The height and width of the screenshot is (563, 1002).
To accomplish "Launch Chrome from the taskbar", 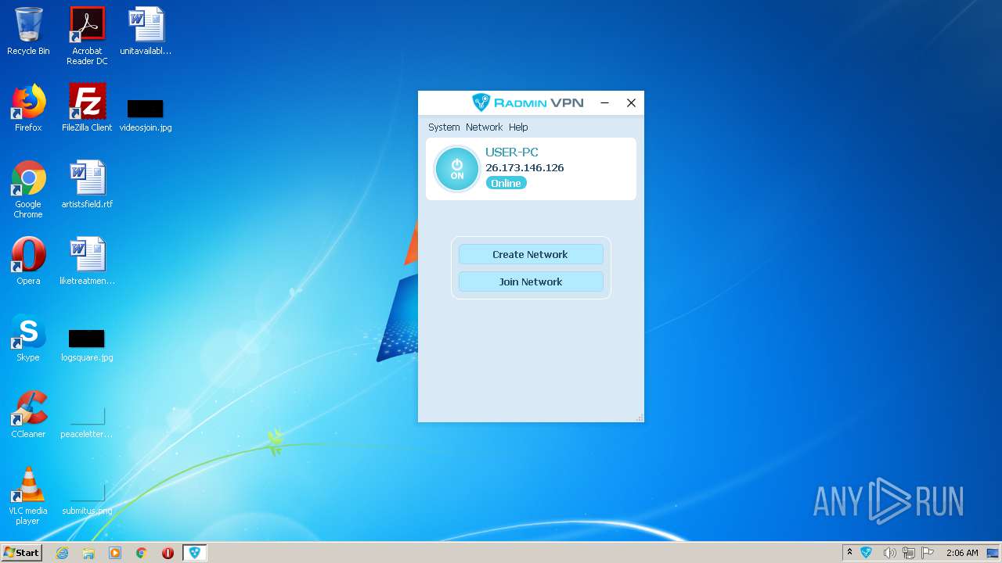I will tap(142, 553).
